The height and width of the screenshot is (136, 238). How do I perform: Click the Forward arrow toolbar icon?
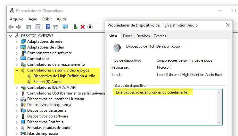[x=18, y=27]
